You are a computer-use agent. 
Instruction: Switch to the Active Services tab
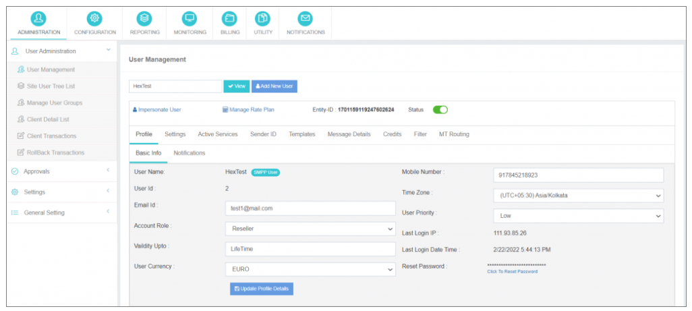218,134
